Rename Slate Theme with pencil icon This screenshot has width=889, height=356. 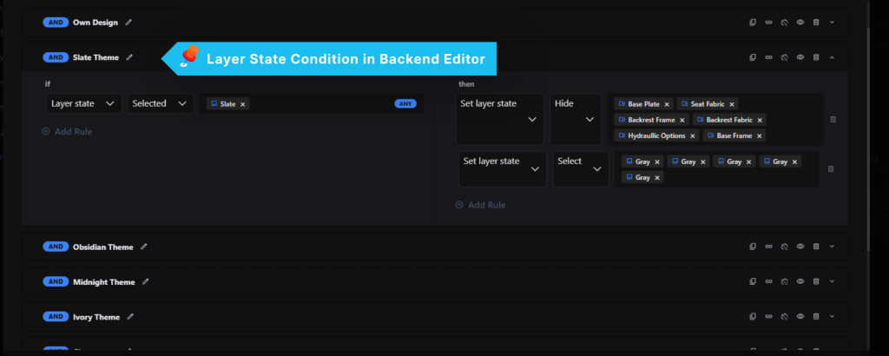pyautogui.click(x=130, y=57)
